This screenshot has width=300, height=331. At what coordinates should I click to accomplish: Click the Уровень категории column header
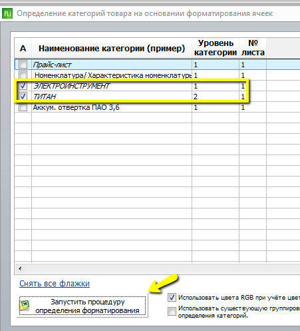[x=216, y=48]
